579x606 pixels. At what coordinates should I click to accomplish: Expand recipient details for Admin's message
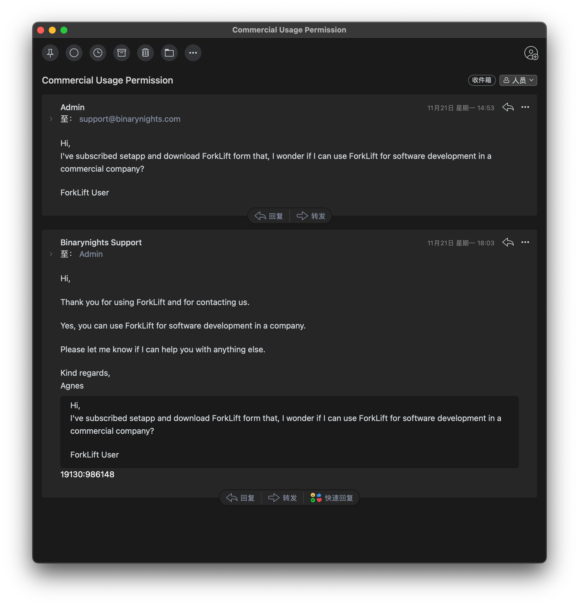click(x=51, y=119)
